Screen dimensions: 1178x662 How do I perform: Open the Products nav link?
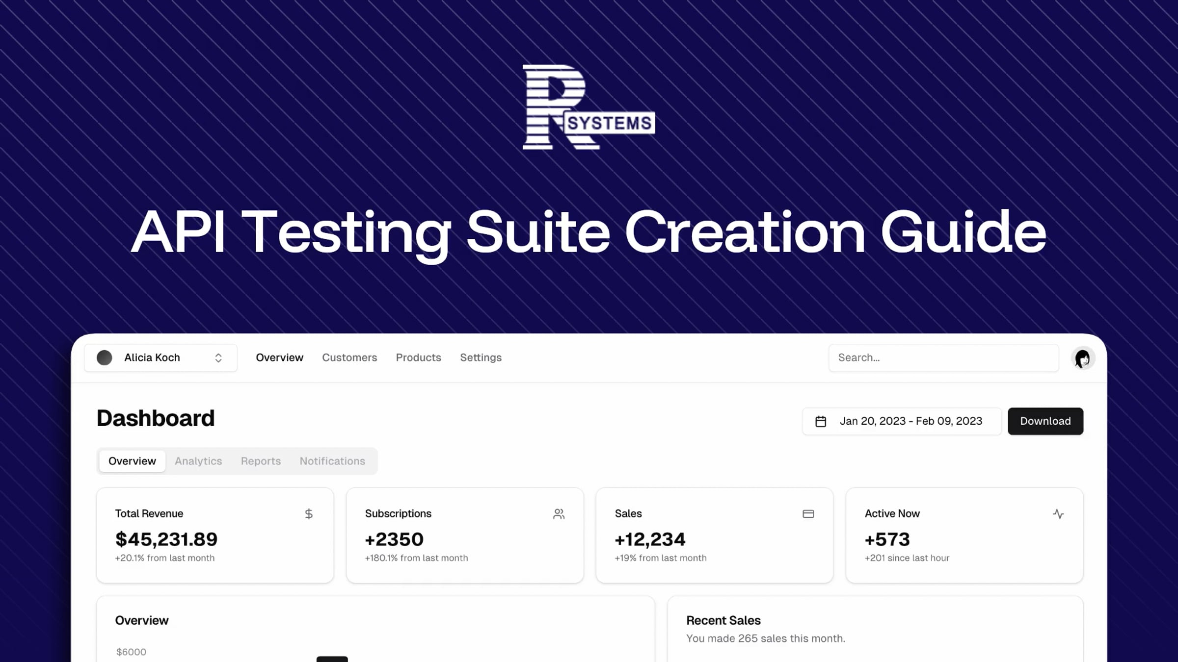tap(419, 358)
